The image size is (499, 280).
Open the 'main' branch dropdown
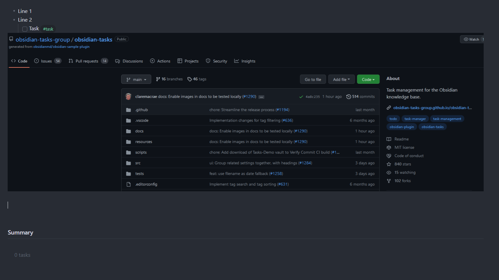(136, 79)
